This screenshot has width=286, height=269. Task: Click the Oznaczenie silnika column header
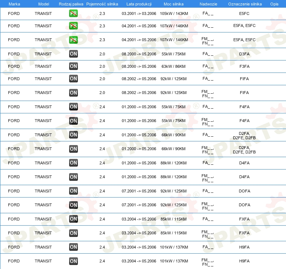click(245, 4)
